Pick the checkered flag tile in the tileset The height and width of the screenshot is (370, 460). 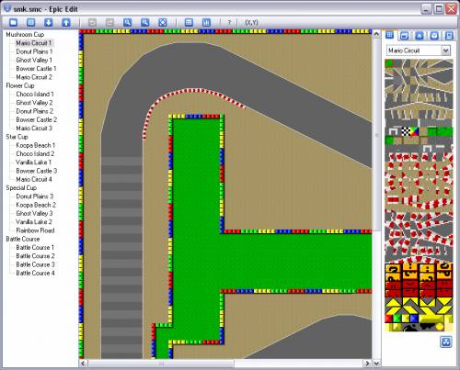pyautogui.click(x=406, y=131)
